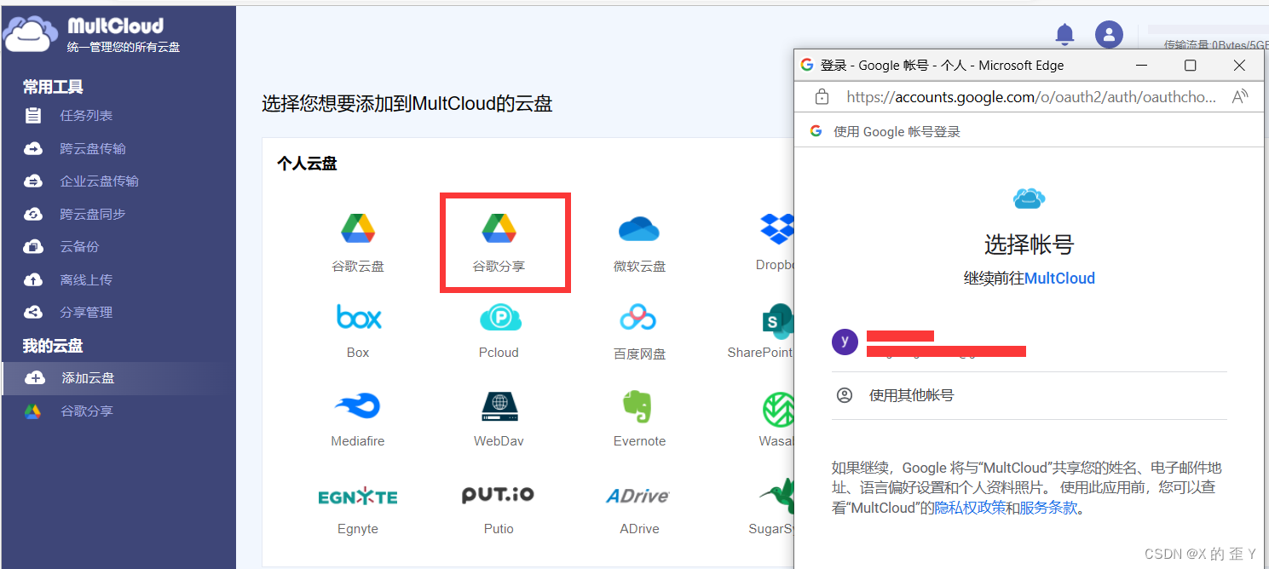Image resolution: width=1269 pixels, height=569 pixels.
Task: Select the listed Google account
Action: [1029, 342]
